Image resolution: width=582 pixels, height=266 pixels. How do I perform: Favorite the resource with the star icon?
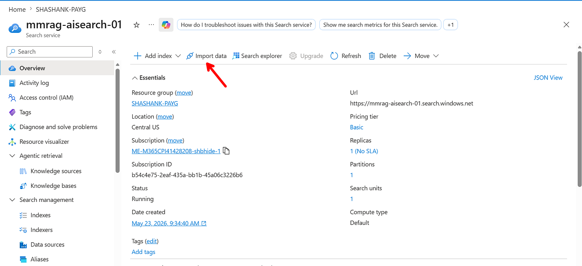136,25
